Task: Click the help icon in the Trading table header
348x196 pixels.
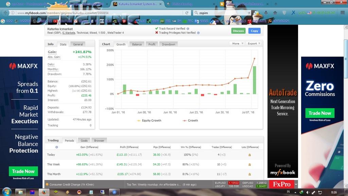Action: [57, 147]
